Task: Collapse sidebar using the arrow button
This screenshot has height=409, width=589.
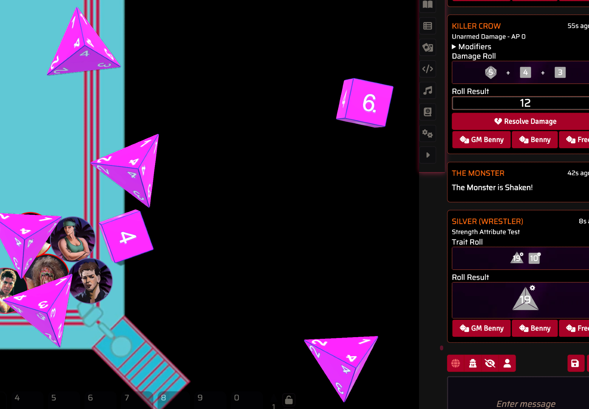Action: 428,155
